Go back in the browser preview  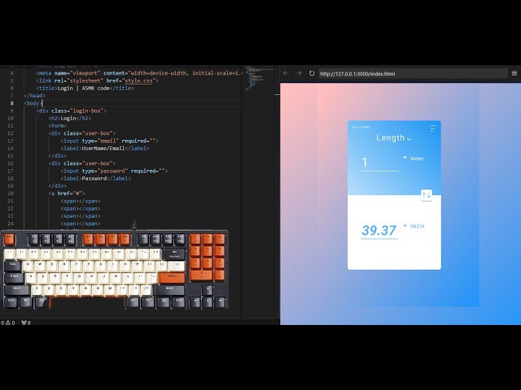tap(286, 73)
